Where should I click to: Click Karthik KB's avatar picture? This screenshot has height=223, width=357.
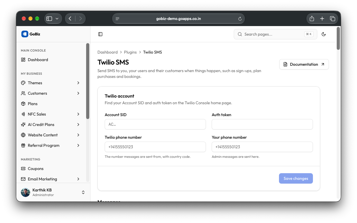point(26,192)
